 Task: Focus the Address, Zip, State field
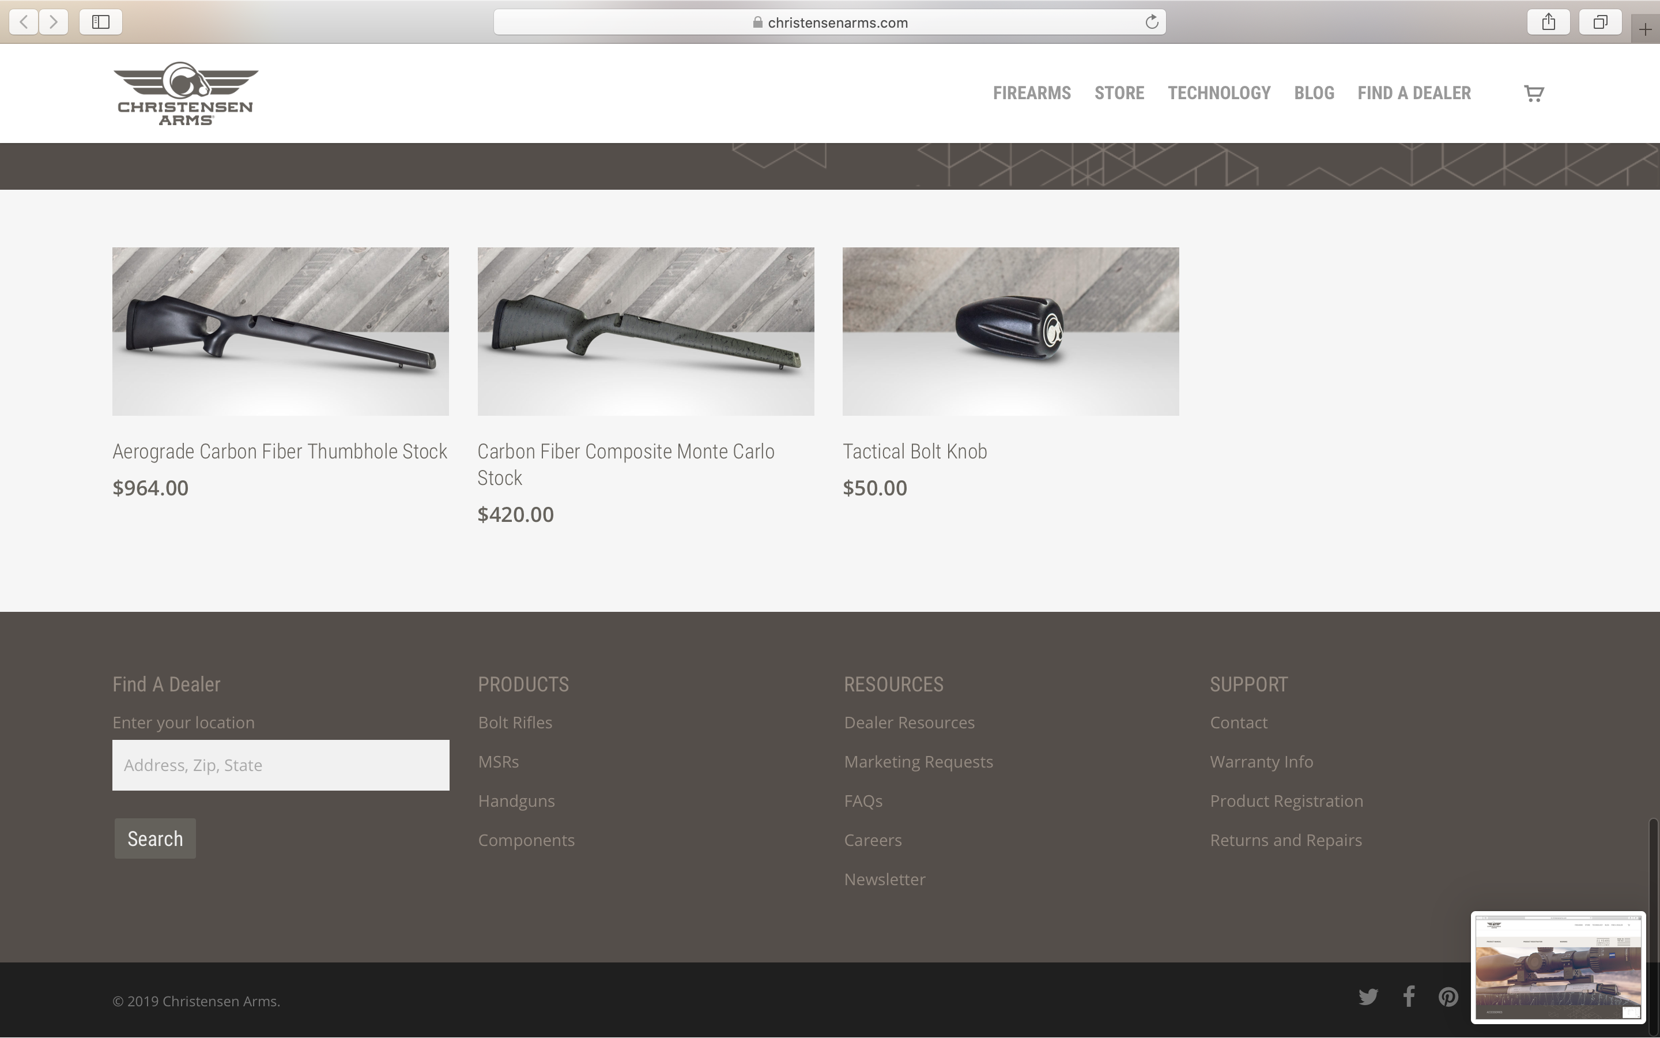281,765
